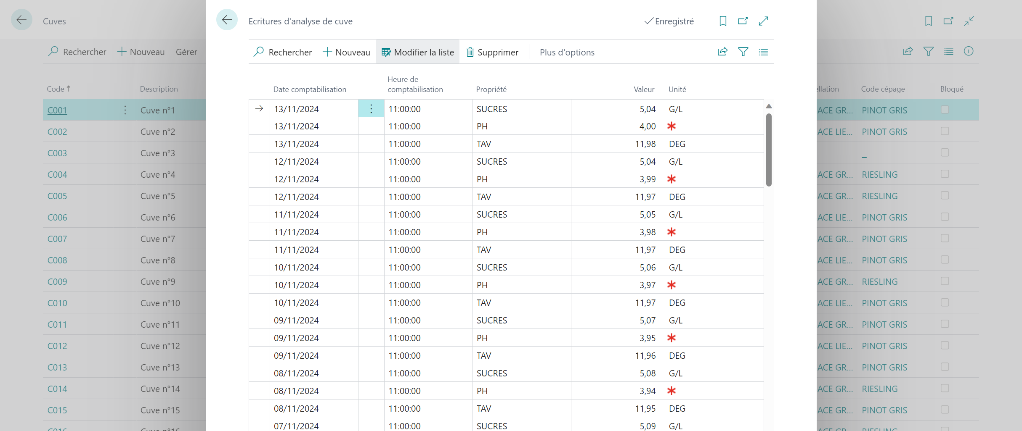This screenshot has width=1022, height=431.
Task: Click the back arrow in analysis dialog
Action: [227, 20]
